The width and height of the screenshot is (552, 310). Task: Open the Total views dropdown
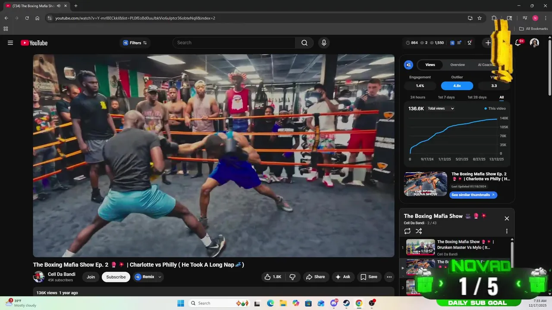pos(441,108)
